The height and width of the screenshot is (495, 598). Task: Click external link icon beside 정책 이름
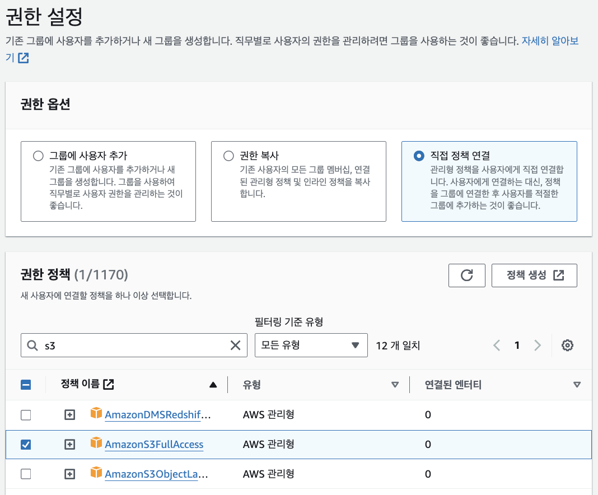pyautogui.click(x=109, y=384)
